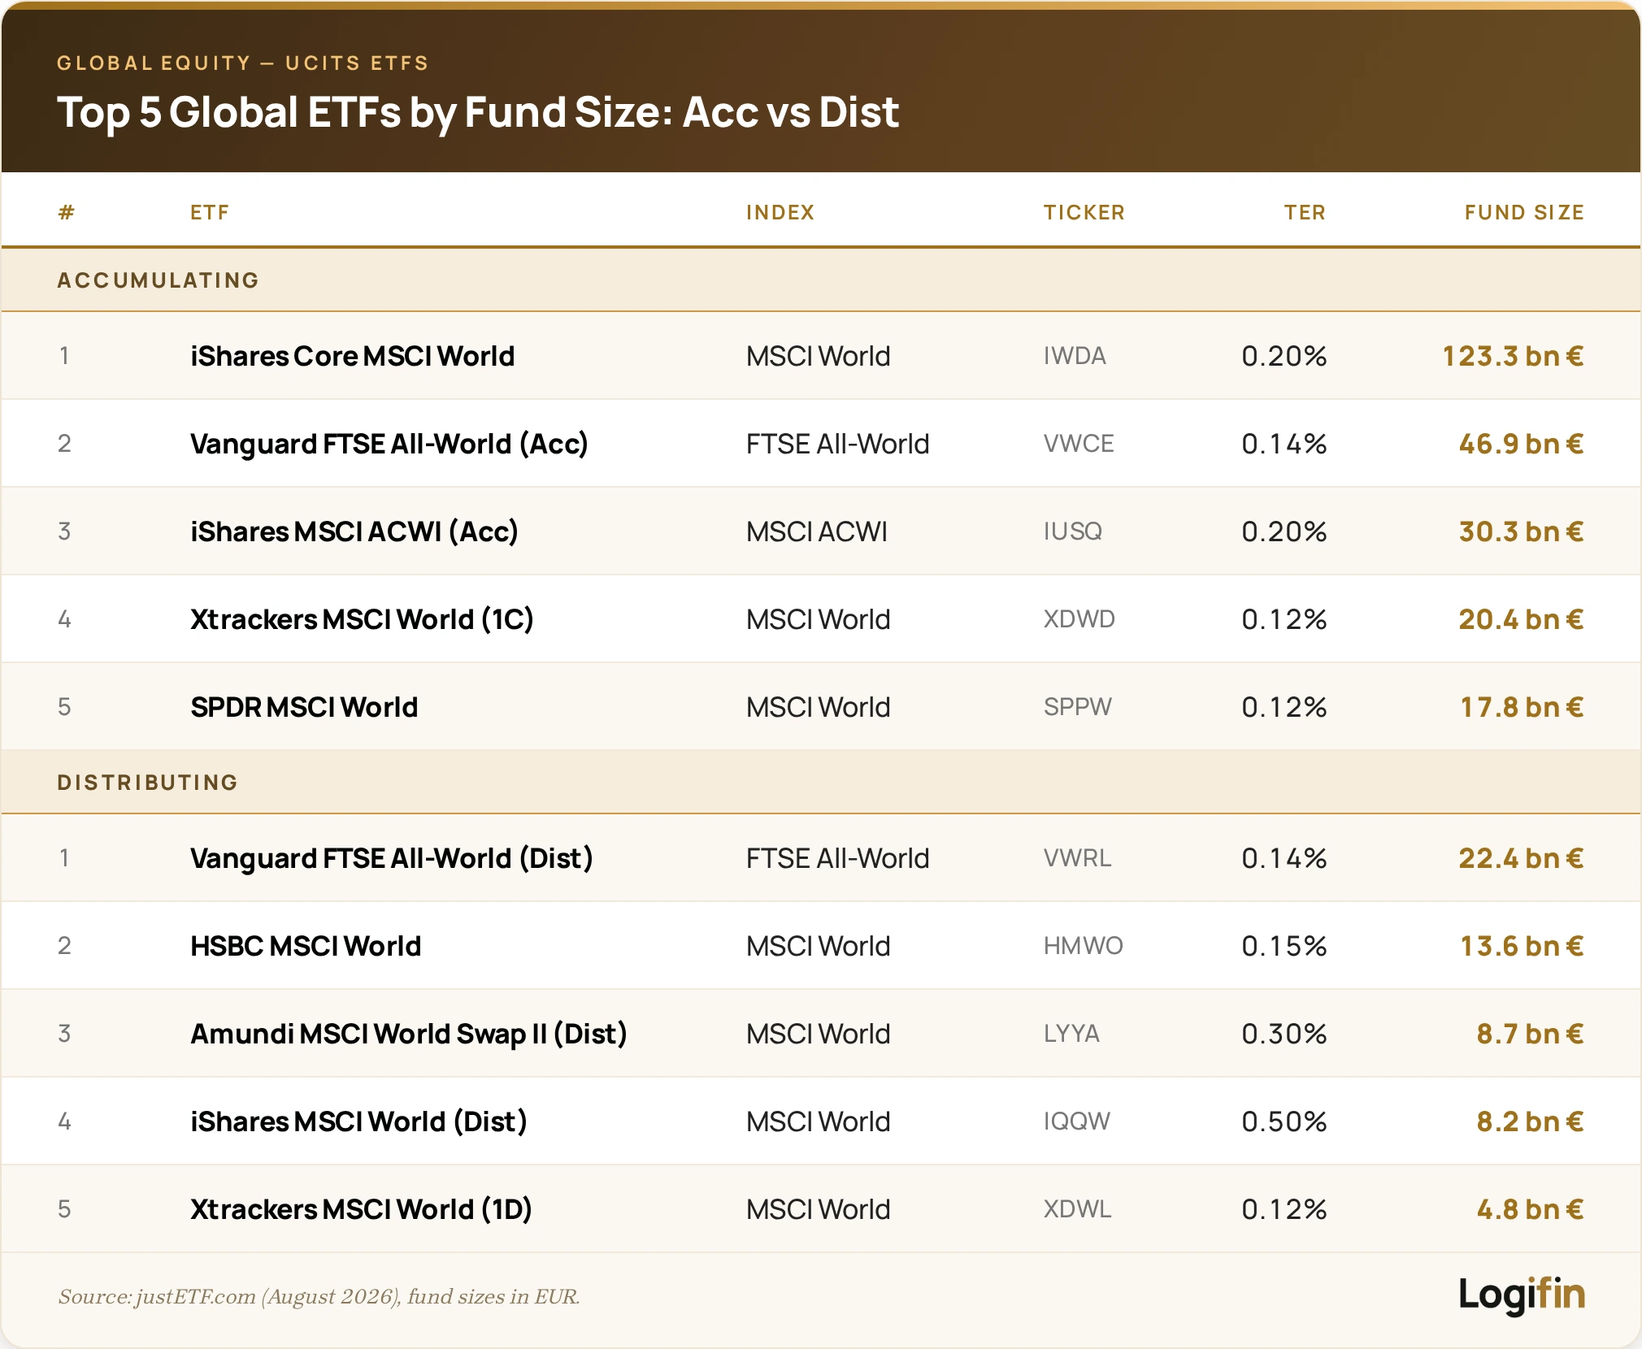Click the 'INDEX' column header
The image size is (1642, 1349).
point(780,213)
